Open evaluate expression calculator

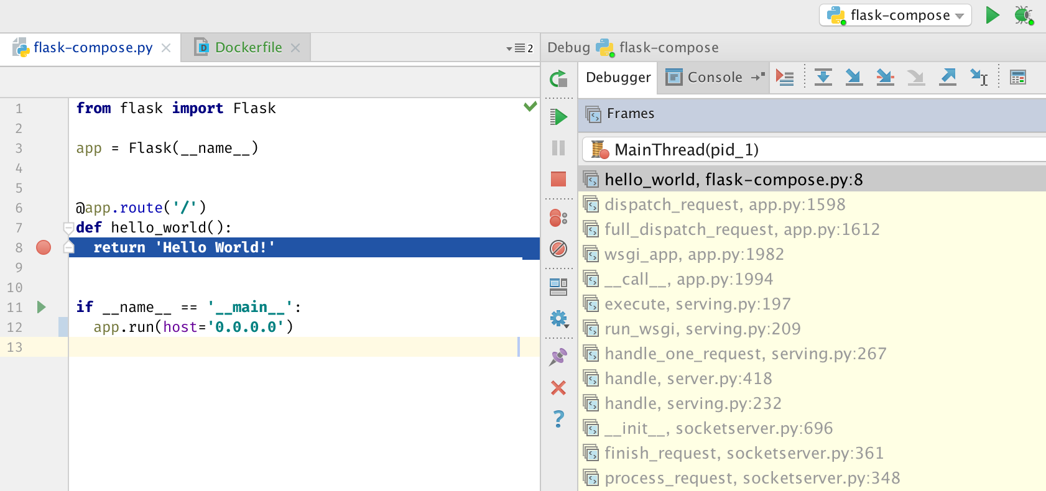(x=1018, y=78)
